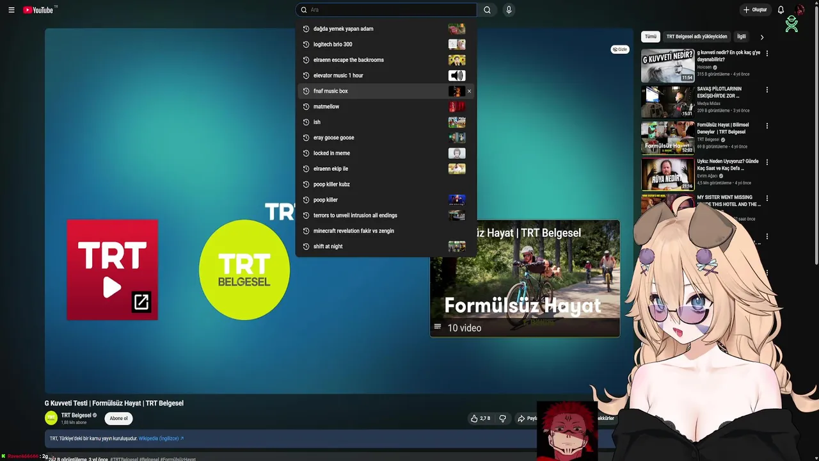Open 'Uyku: Neden Uyuyoruz?' video
This screenshot has height=461, width=819.
[x=667, y=174]
